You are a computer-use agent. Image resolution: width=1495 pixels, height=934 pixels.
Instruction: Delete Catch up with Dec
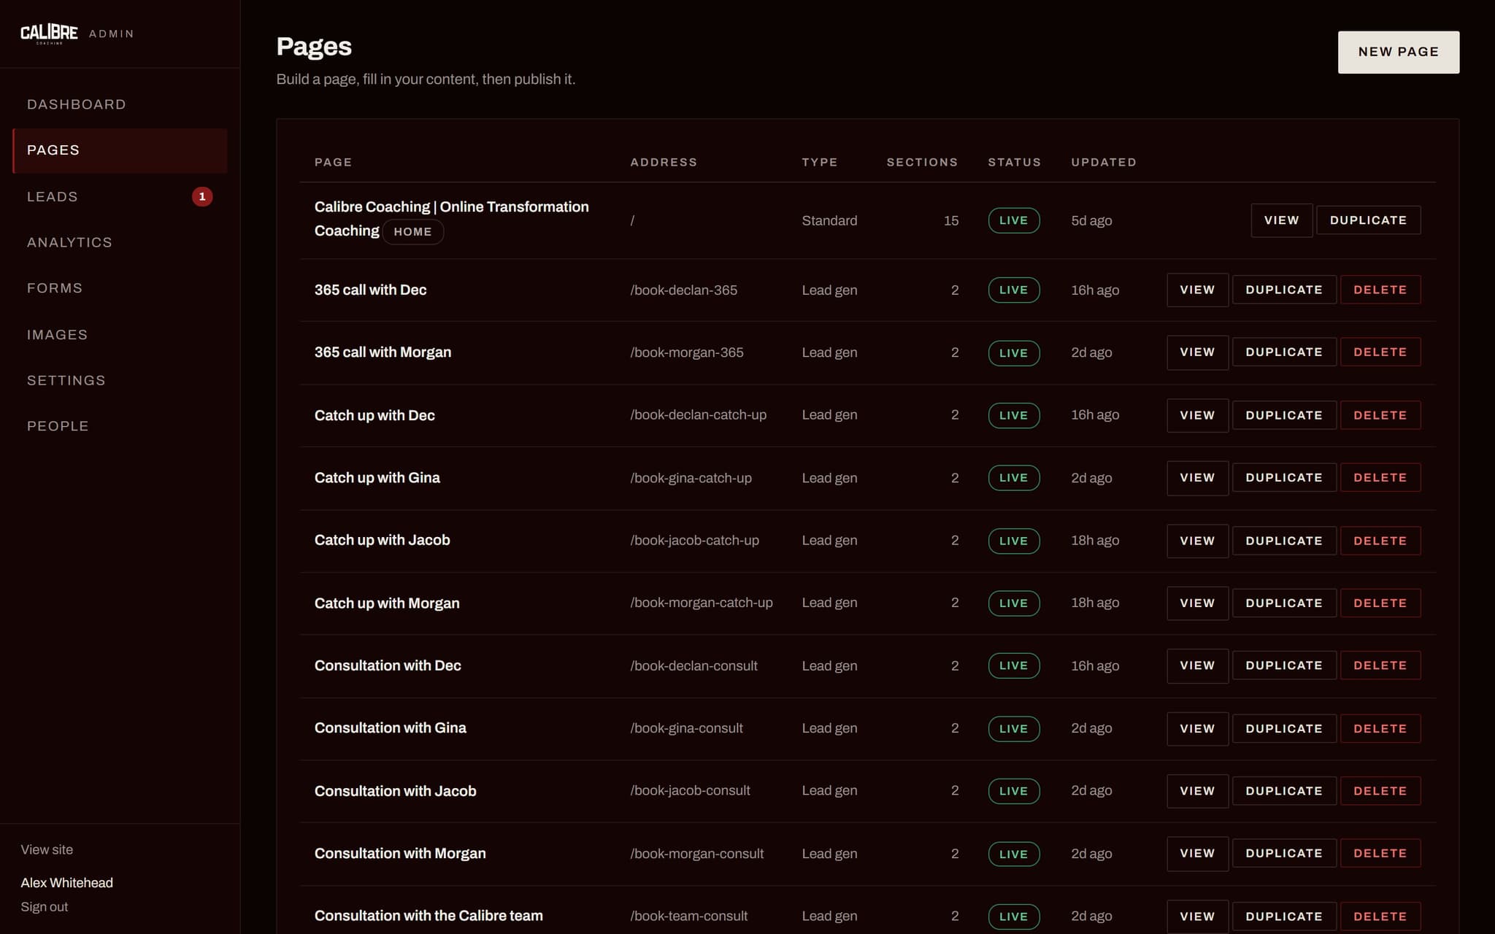[1380, 415]
